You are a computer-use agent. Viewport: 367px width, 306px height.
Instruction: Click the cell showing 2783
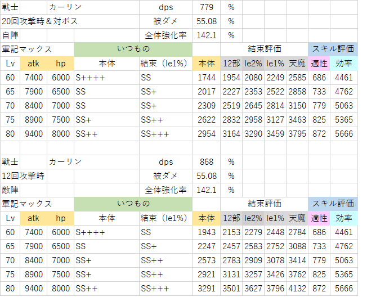231,260
